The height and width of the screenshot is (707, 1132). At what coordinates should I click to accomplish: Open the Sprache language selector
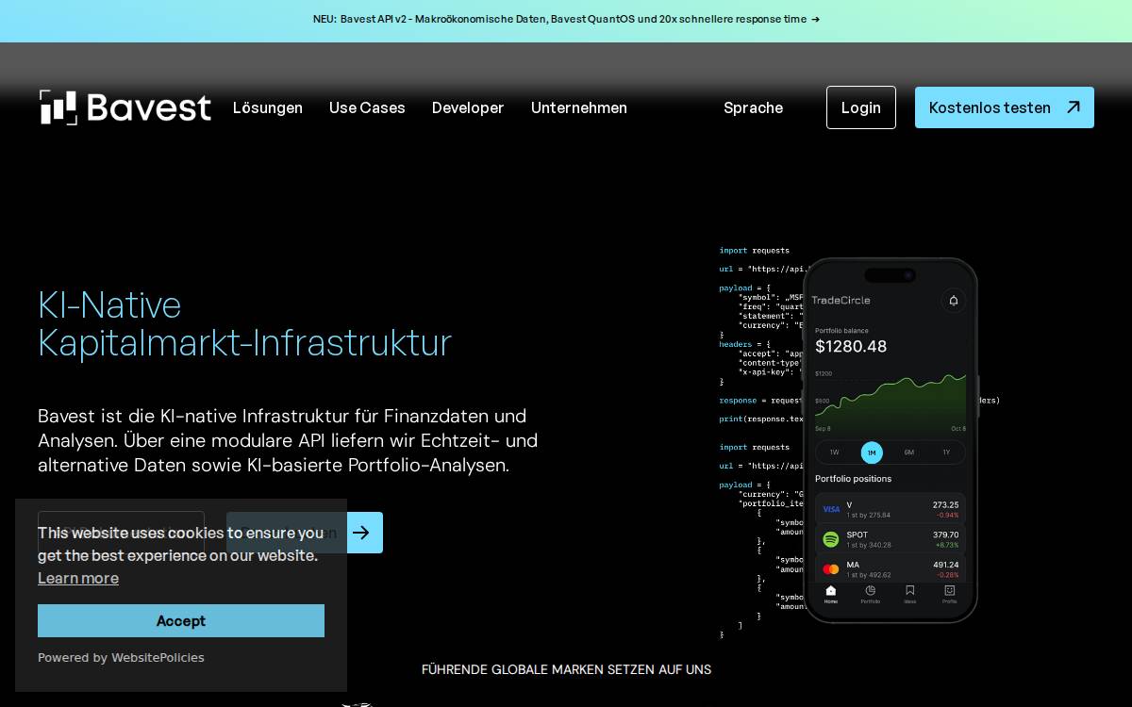pyautogui.click(x=753, y=107)
